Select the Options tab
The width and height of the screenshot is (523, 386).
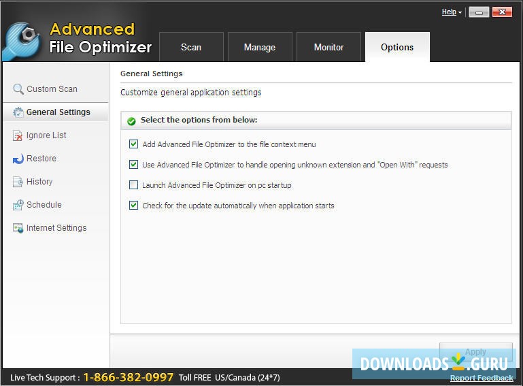pos(397,47)
